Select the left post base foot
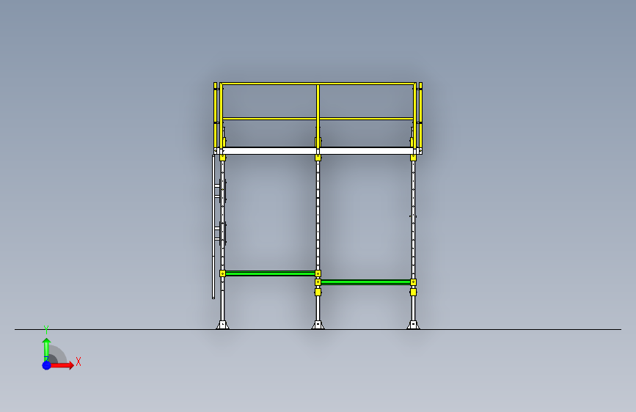 click(222, 325)
